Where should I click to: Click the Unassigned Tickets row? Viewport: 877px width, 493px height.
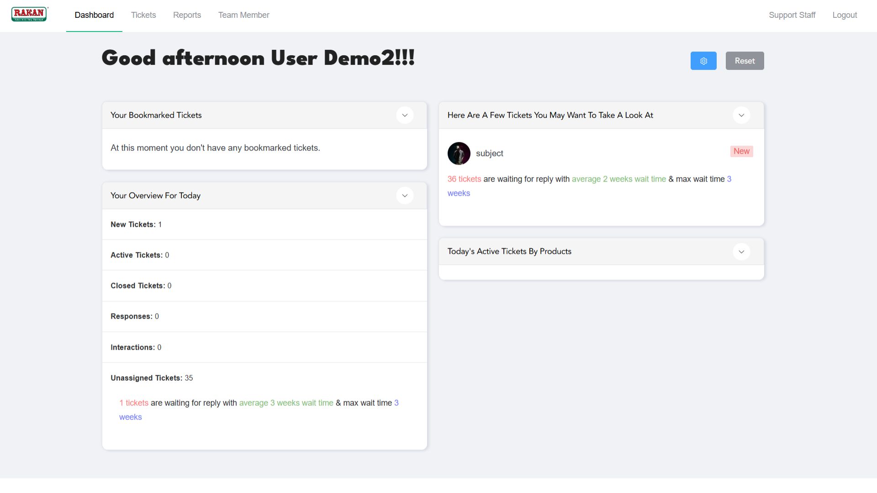coord(152,378)
